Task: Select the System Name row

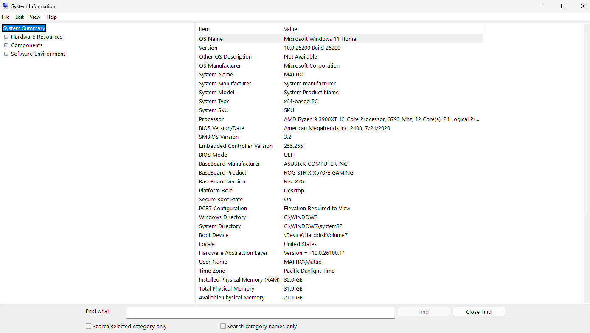Action: click(340, 74)
